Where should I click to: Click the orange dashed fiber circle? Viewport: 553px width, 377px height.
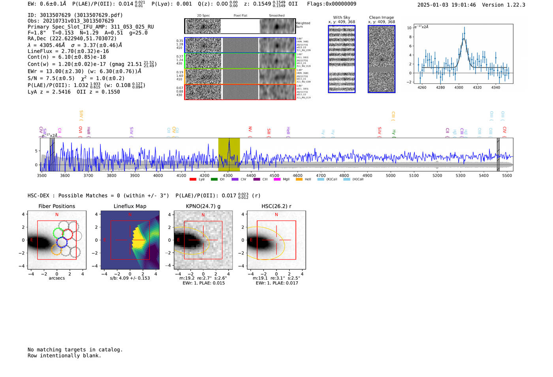(57, 249)
